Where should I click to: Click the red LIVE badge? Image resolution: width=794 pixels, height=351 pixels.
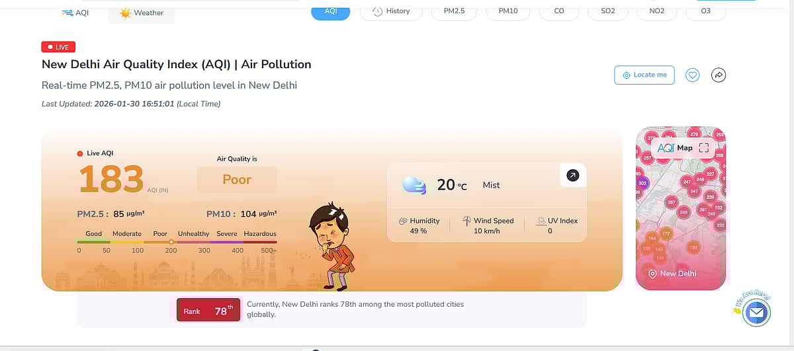pos(59,47)
